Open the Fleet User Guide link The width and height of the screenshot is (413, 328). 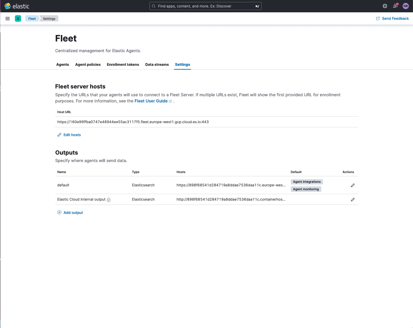pyautogui.click(x=151, y=101)
